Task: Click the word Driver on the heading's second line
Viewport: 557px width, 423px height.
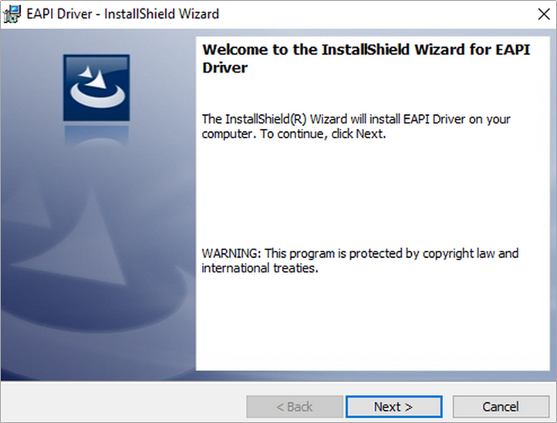Action: click(224, 67)
